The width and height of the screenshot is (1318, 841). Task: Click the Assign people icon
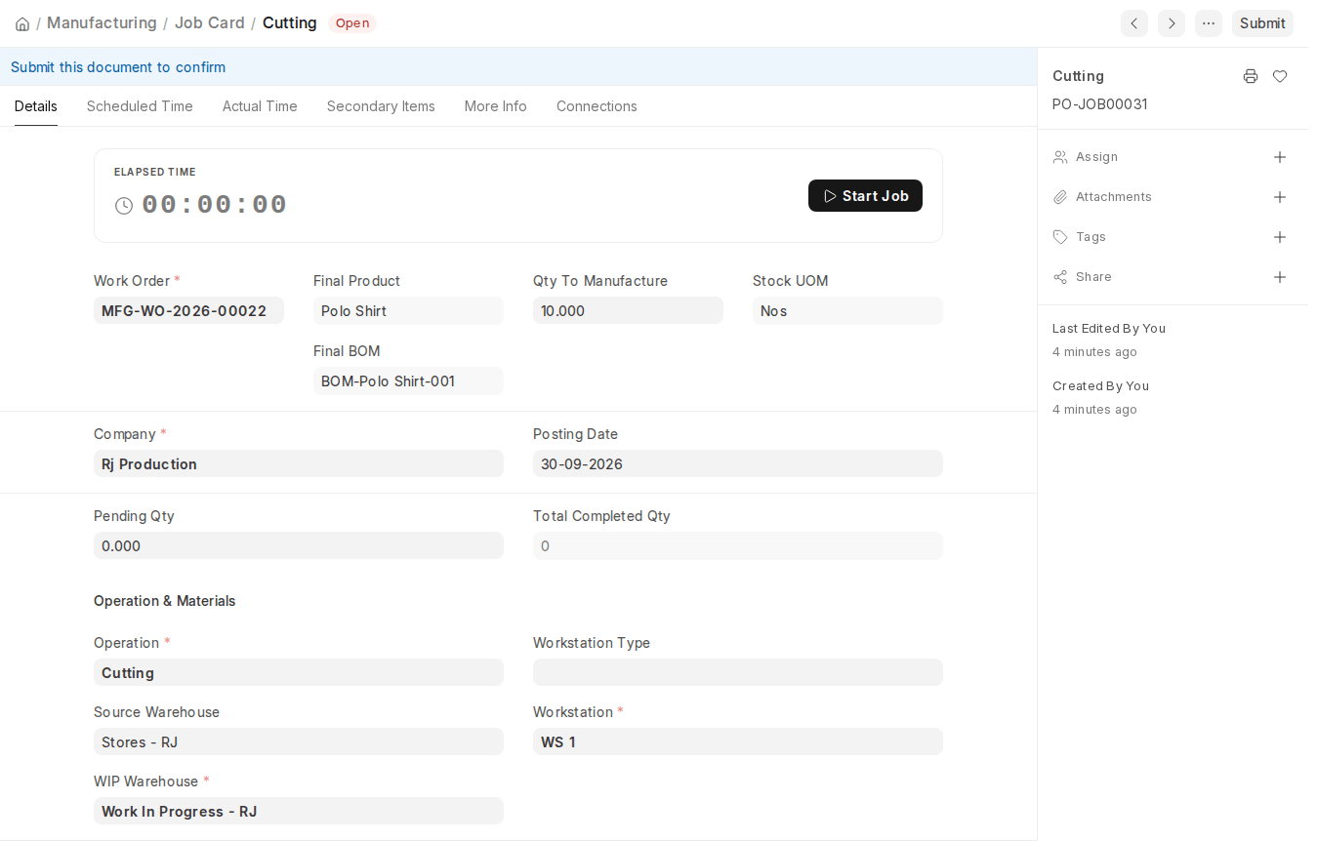click(1060, 157)
